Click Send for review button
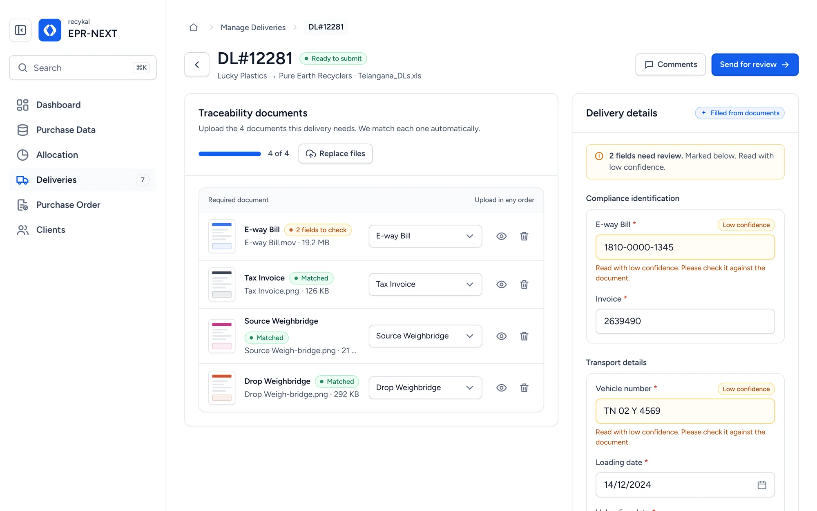 (755, 65)
